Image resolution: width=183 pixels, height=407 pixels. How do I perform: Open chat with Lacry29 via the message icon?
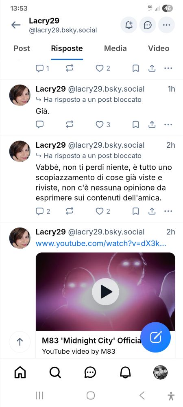click(148, 25)
